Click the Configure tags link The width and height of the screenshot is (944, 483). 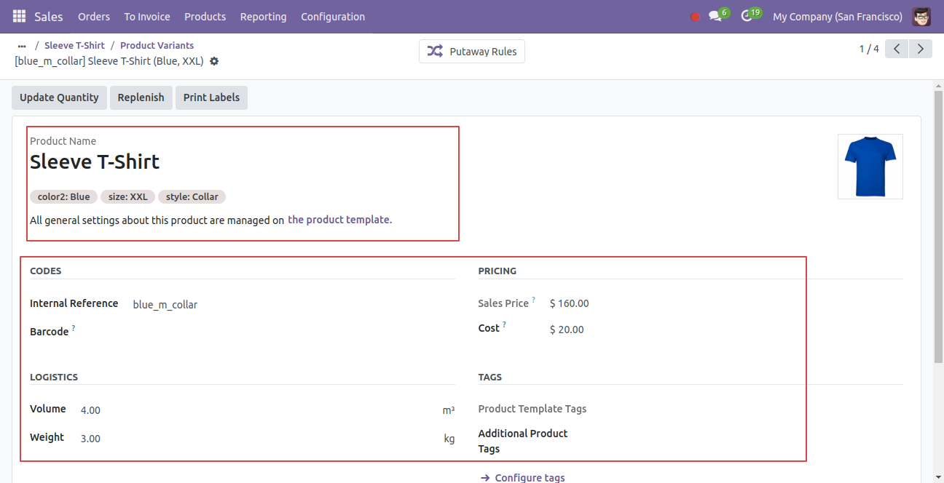[523, 478]
